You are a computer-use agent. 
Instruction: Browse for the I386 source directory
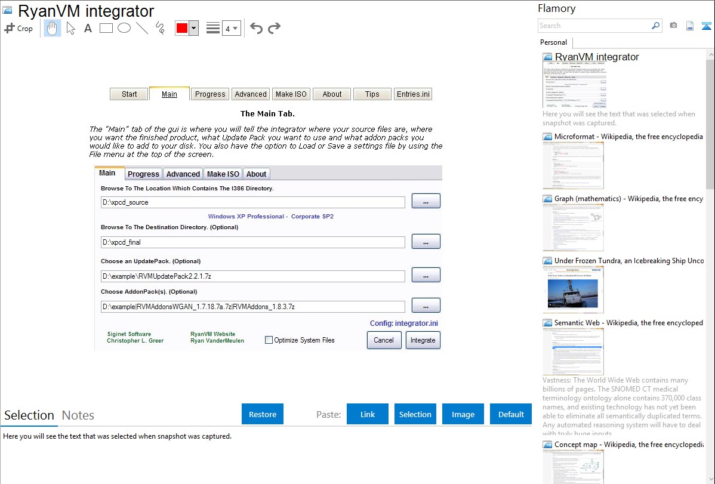click(426, 201)
